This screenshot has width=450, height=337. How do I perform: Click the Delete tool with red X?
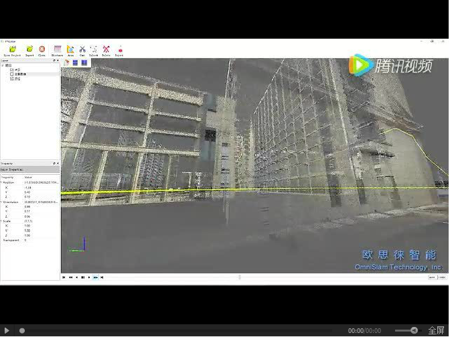[106, 50]
